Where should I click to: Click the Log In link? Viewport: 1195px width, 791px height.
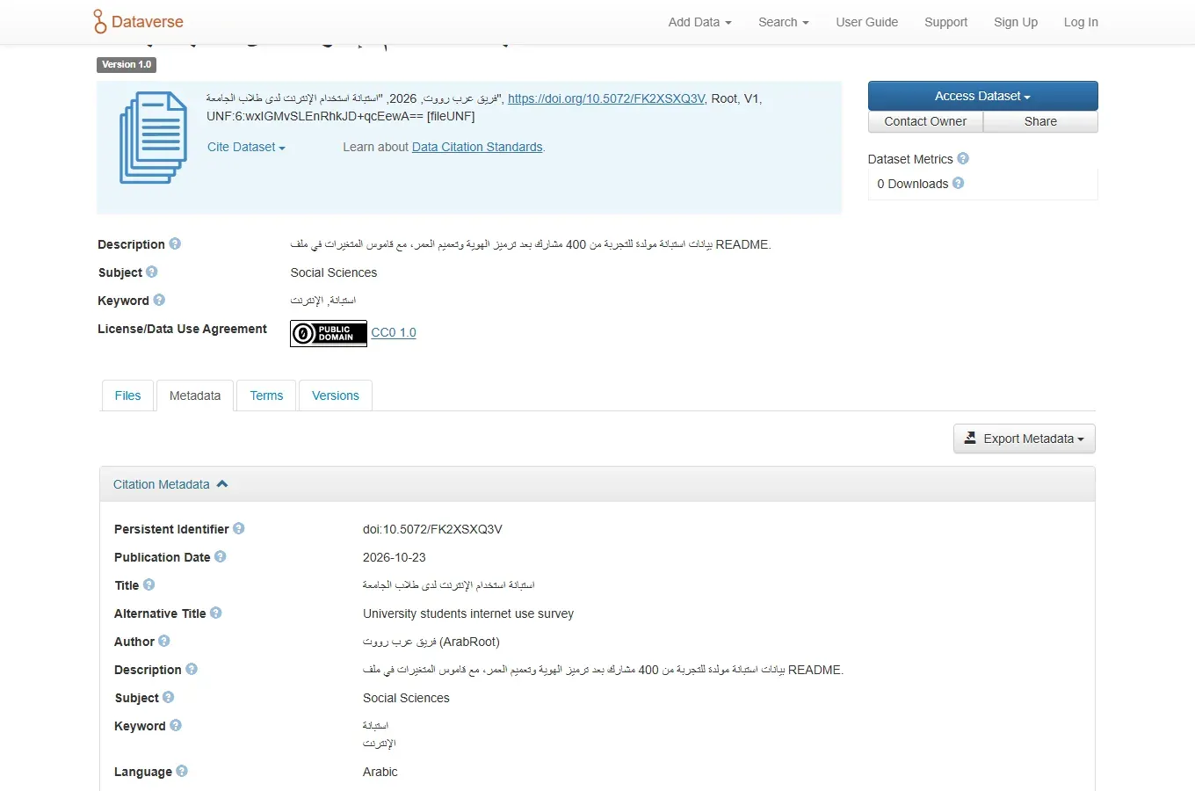(x=1081, y=22)
